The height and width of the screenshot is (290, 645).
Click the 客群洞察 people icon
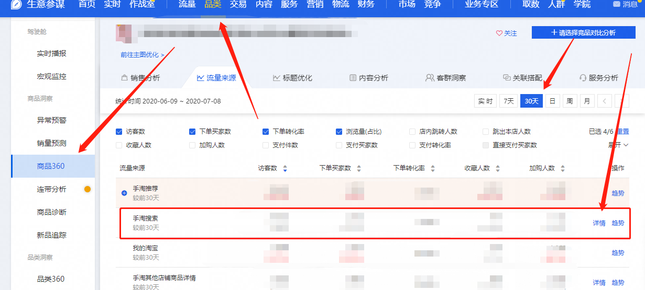[429, 78]
